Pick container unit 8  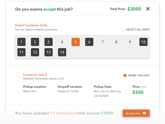[116, 42]
